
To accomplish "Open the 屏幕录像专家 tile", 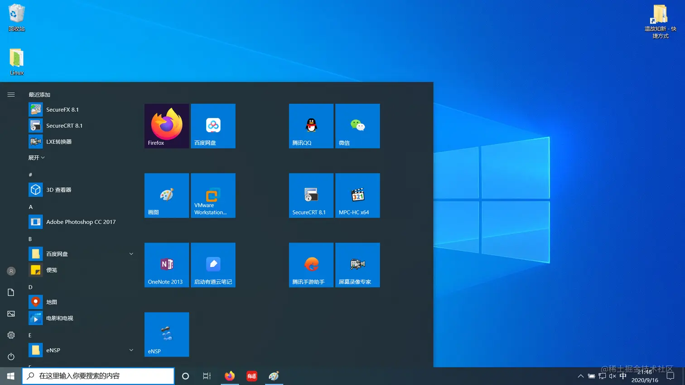I will (x=357, y=265).
